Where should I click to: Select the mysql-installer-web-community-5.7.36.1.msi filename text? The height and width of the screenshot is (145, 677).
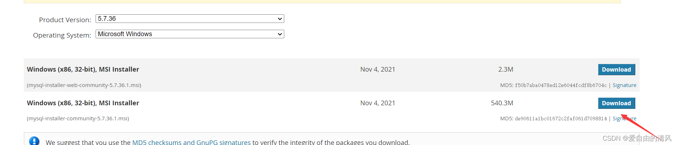click(x=84, y=85)
